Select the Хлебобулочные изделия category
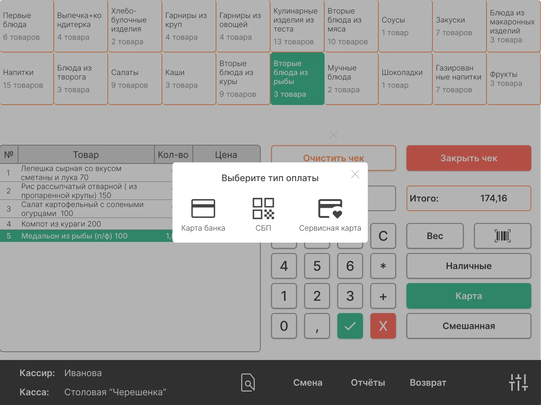This screenshot has width=541, height=405. (135, 26)
